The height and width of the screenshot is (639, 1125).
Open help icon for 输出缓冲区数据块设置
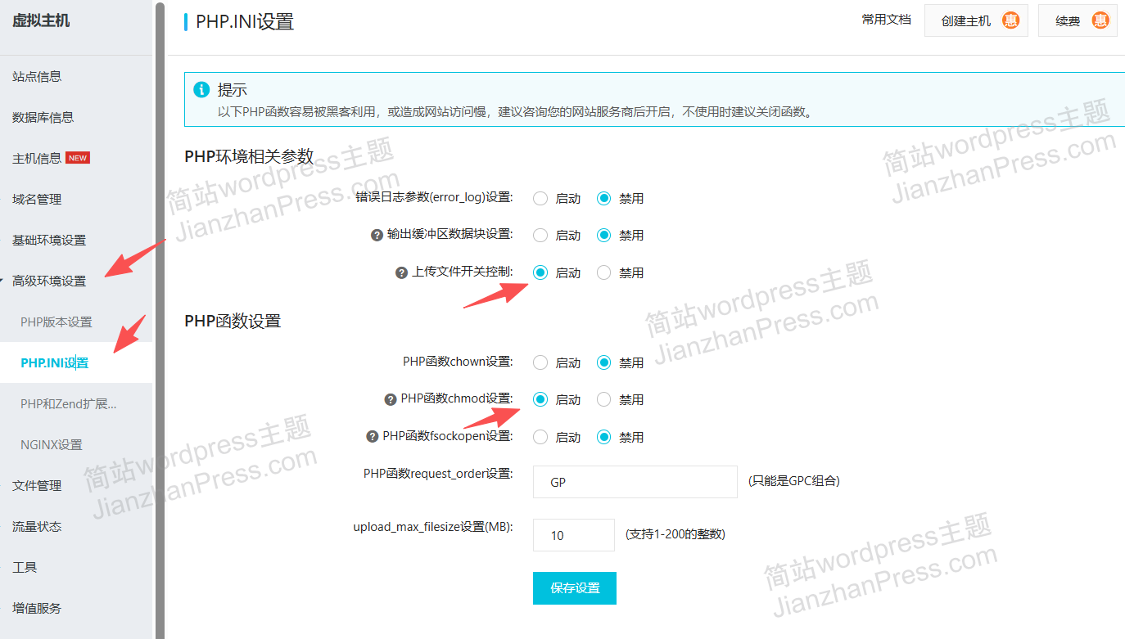377,235
